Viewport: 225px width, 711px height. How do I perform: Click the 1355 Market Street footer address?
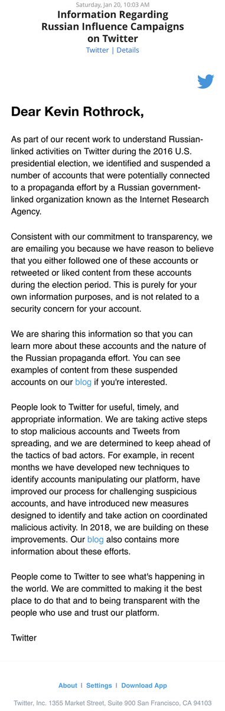click(x=112, y=703)
